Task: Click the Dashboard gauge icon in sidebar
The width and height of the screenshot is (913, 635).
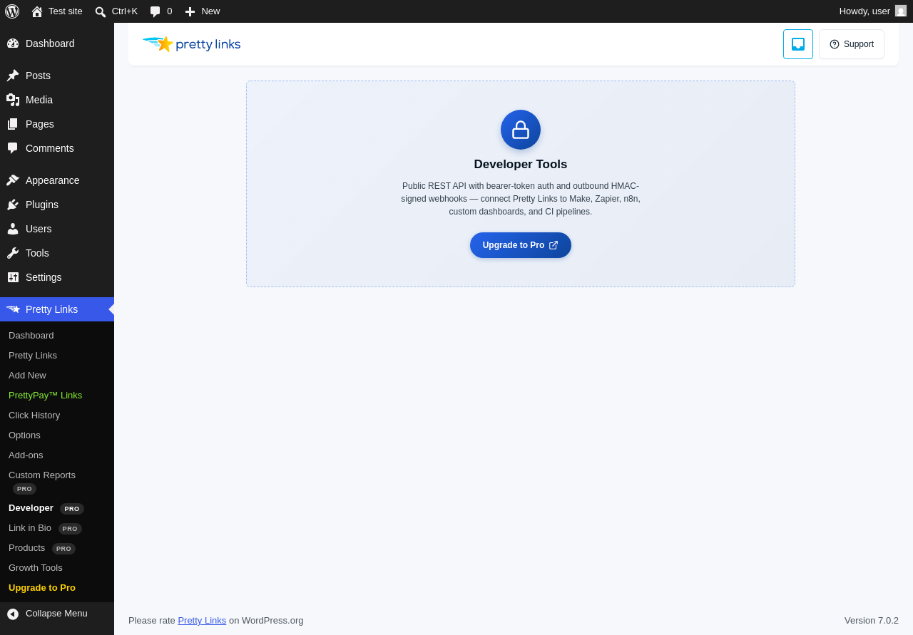Action: click(13, 43)
